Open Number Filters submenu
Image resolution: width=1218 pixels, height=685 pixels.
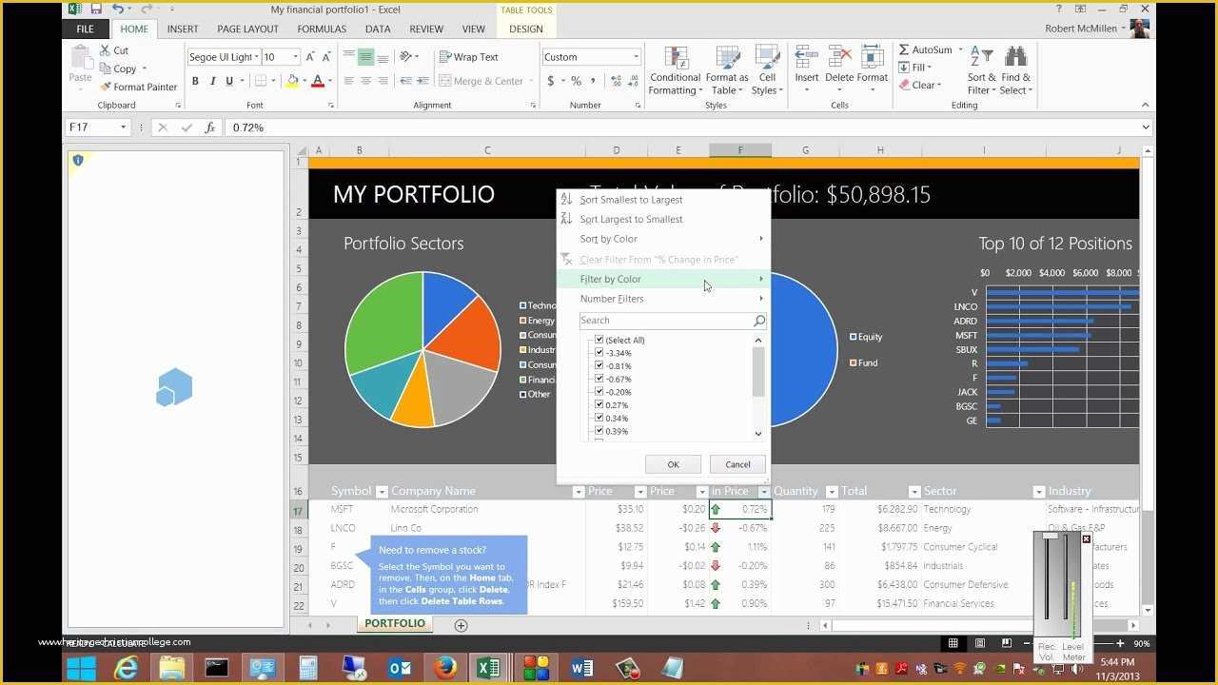tap(662, 299)
